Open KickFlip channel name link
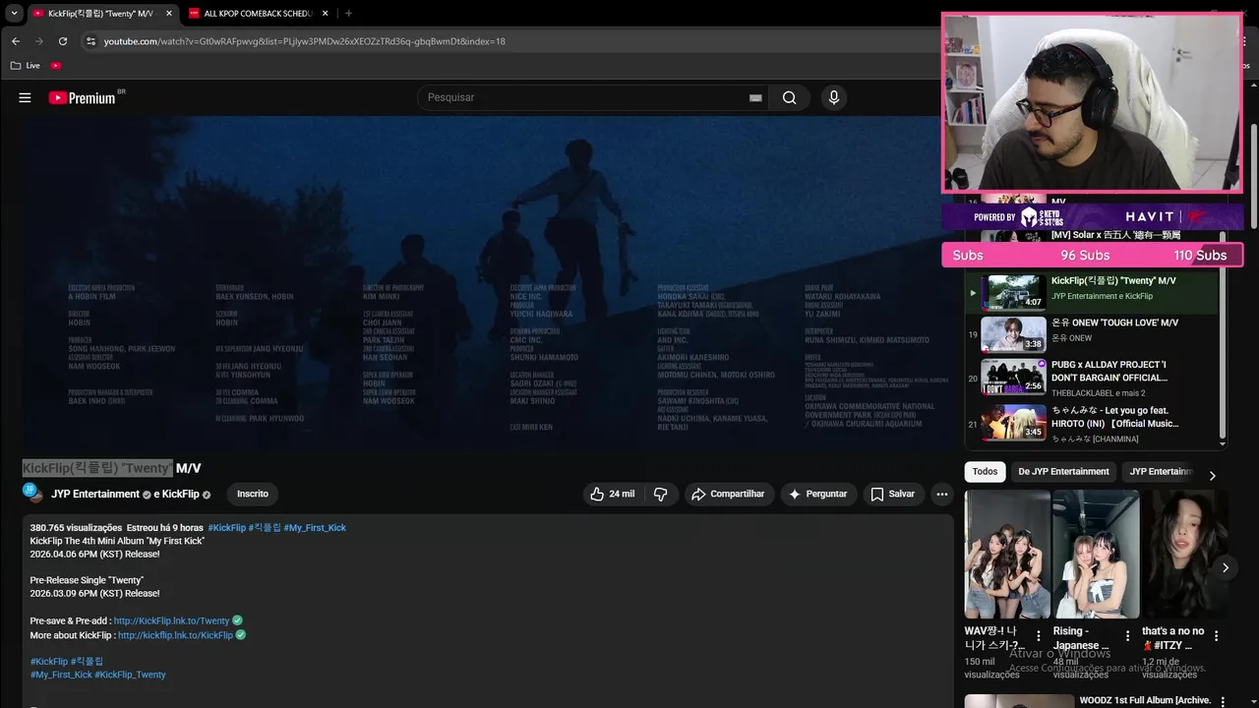Screen dimensions: 1259x708 click(181, 494)
